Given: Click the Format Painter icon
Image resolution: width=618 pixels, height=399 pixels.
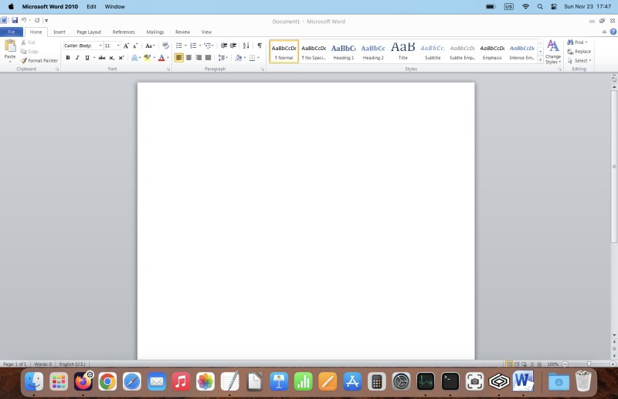Looking at the screenshot, I should click(x=23, y=60).
